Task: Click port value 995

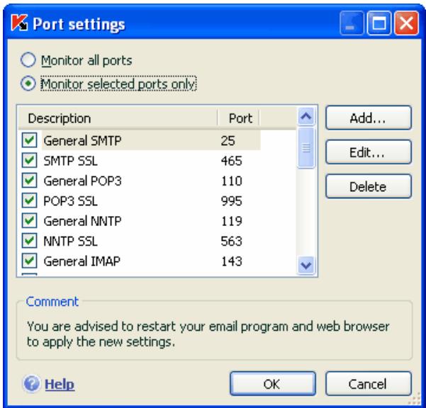Action: point(231,201)
